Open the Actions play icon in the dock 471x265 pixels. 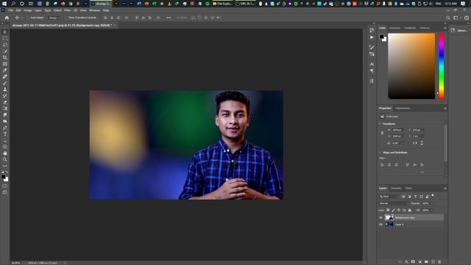372,38
